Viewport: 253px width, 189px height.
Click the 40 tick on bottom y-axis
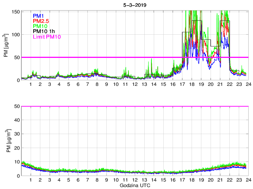16,120
